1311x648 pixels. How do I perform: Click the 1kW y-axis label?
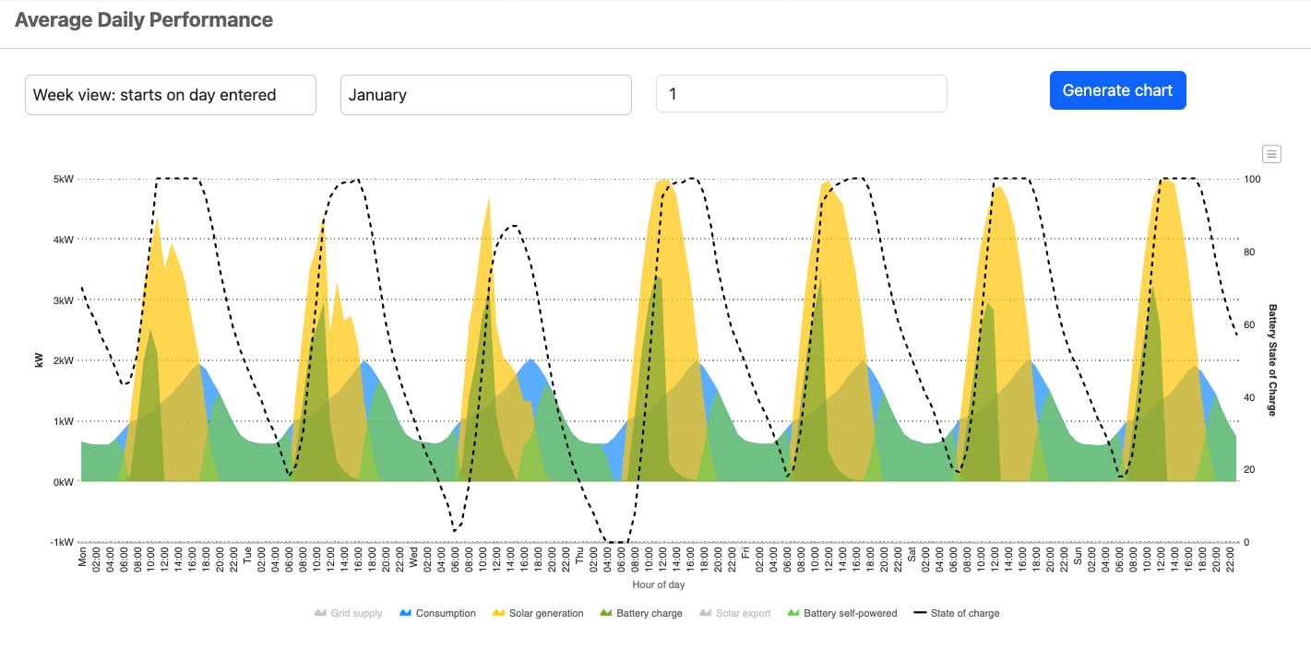coord(63,421)
